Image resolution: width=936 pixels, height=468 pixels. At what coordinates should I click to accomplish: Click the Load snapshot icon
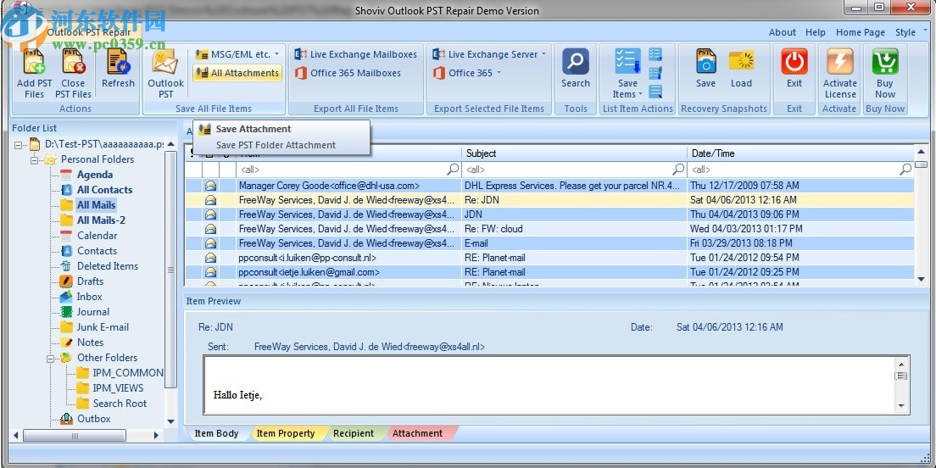tap(741, 64)
